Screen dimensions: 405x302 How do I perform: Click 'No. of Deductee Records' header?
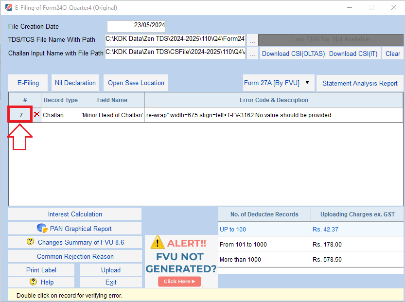tap(264, 214)
